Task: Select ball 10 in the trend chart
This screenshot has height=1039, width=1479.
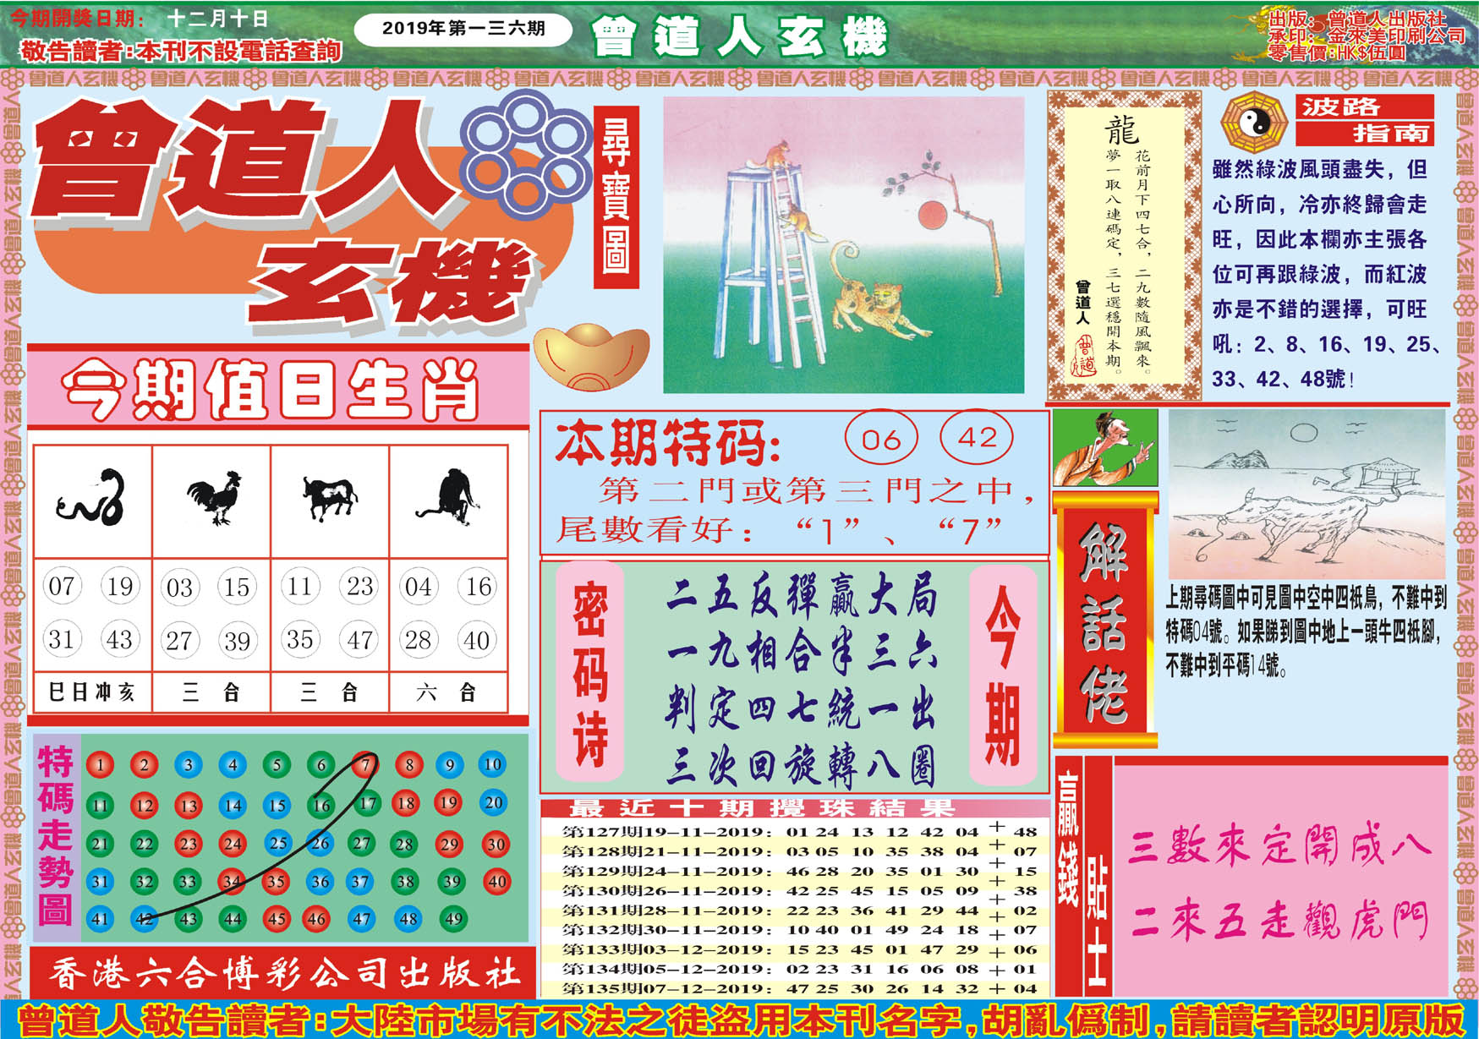Action: click(493, 765)
